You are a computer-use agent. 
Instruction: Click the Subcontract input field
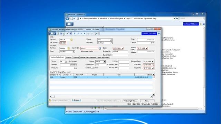tap(120, 55)
